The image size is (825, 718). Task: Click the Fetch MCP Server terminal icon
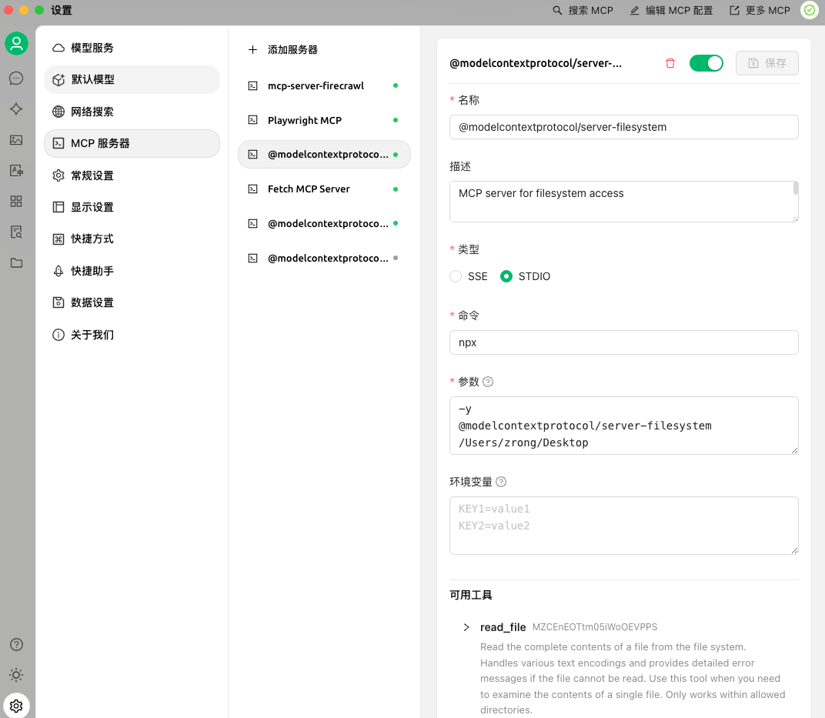pos(253,189)
